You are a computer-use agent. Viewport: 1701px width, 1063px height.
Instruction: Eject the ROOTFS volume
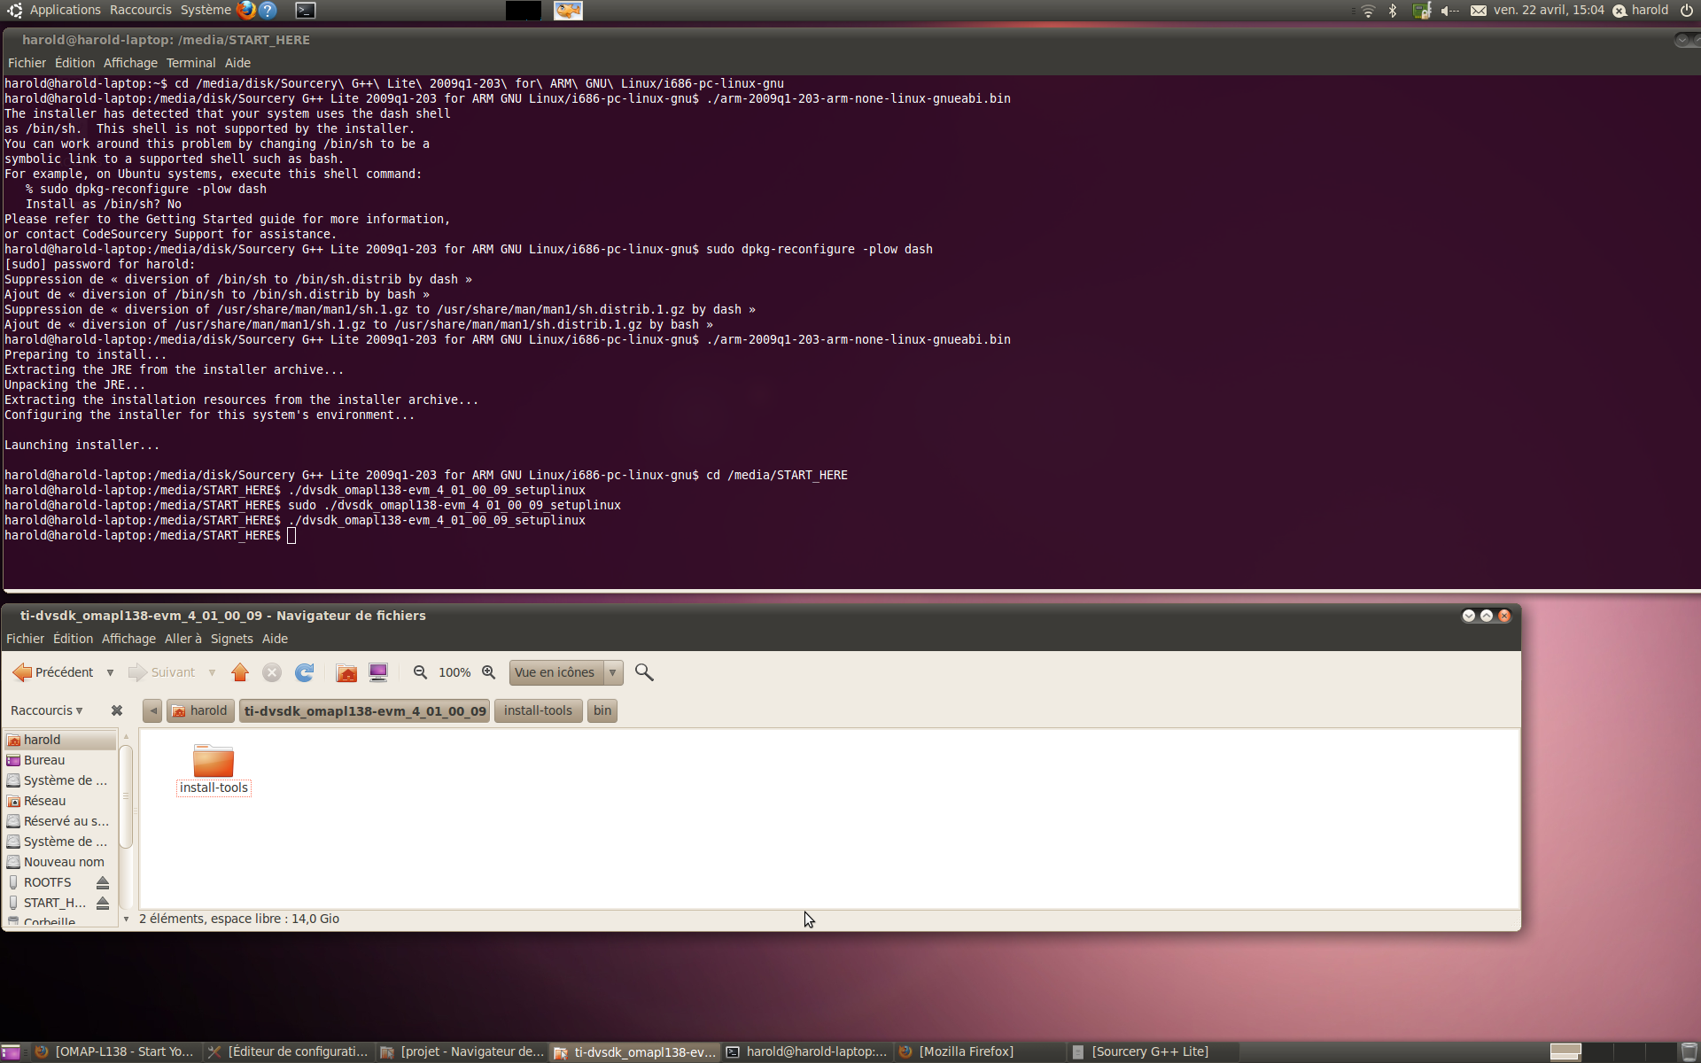coord(103,882)
